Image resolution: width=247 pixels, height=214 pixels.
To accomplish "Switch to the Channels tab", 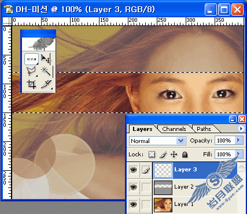I will 174,129.
